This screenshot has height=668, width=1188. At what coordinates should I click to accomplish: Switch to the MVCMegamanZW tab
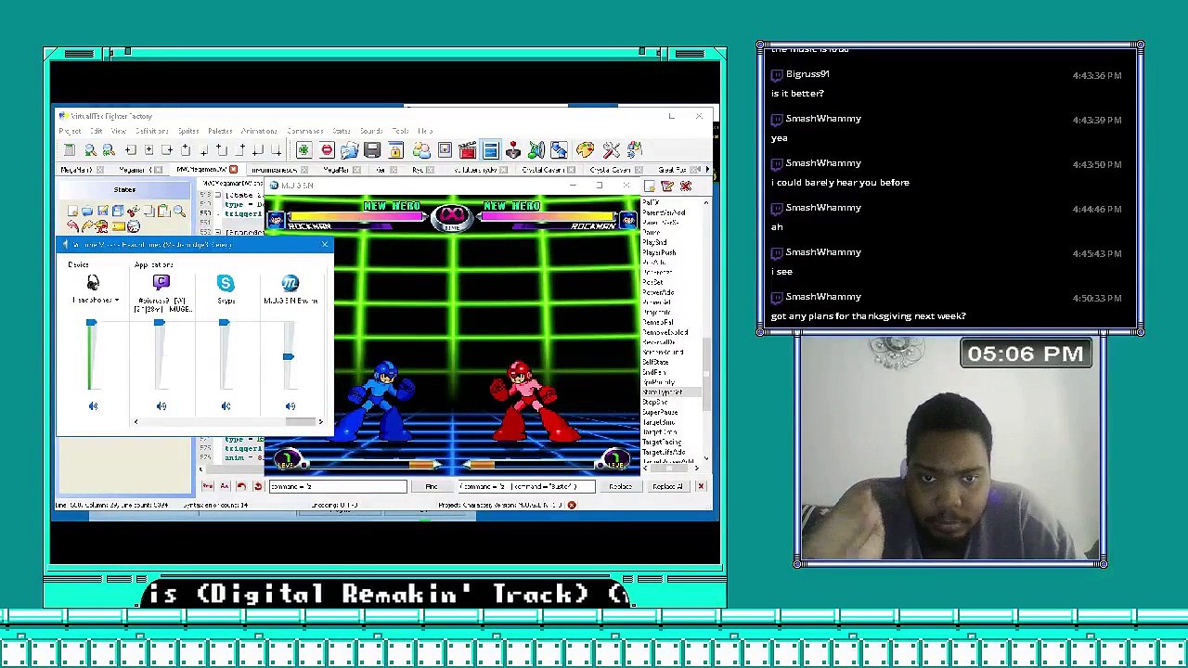click(201, 170)
